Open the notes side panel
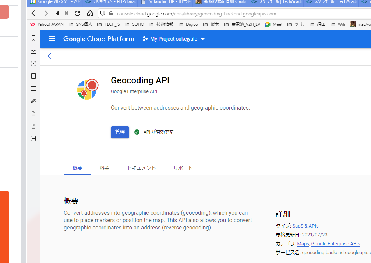The image size is (371, 263). tap(33, 76)
